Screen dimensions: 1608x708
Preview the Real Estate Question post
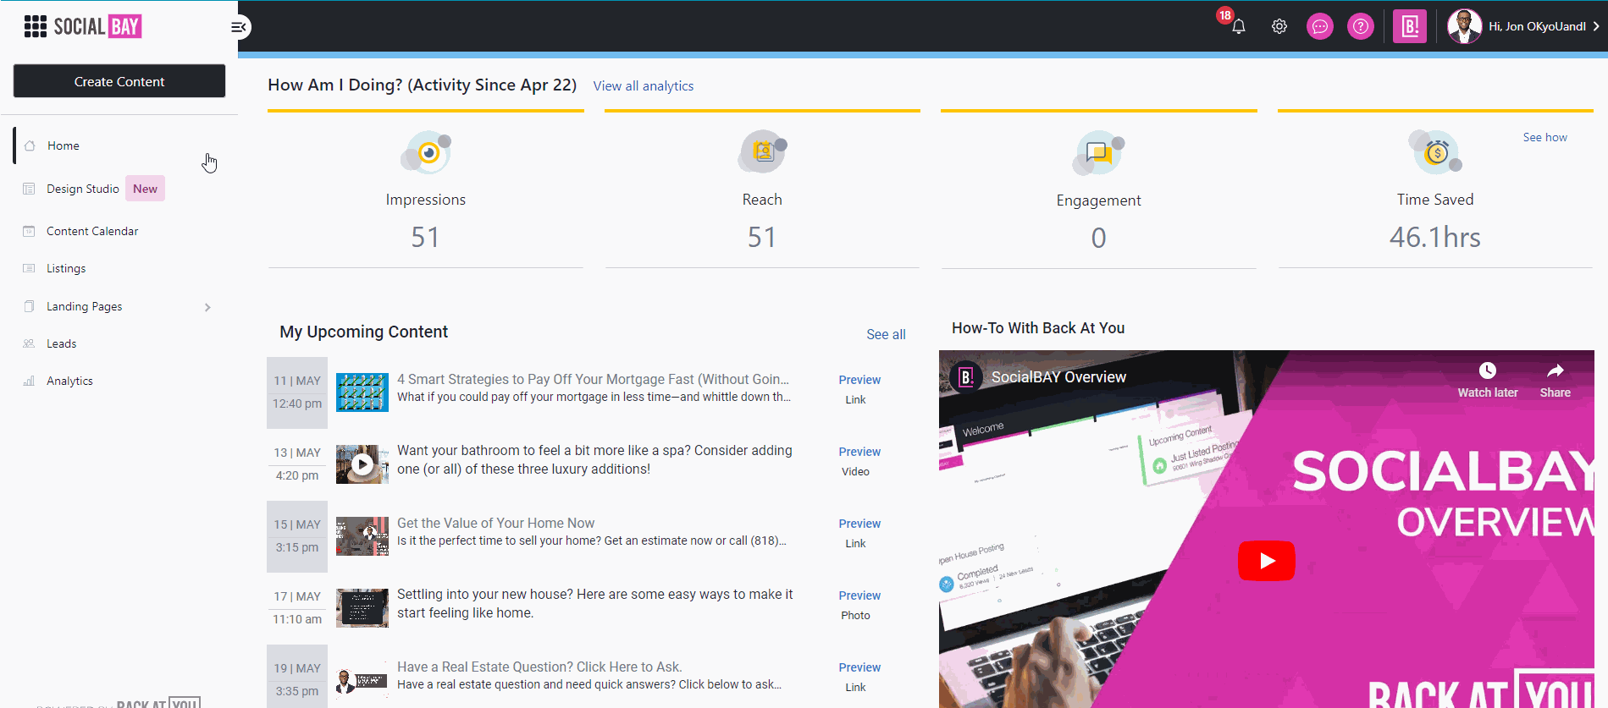859,667
